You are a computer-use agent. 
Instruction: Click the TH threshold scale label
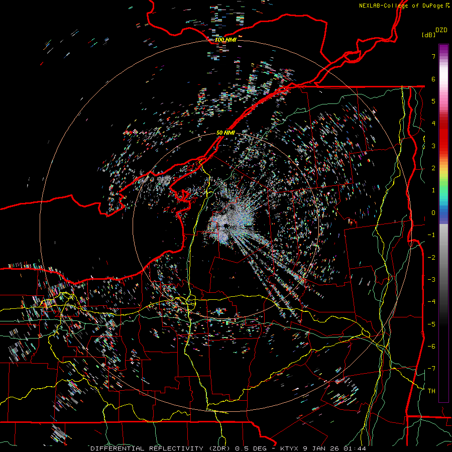click(x=431, y=391)
